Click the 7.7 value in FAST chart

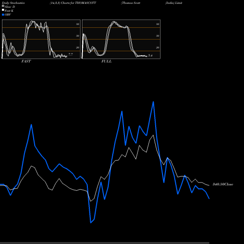pyautogui.click(x=71, y=55)
